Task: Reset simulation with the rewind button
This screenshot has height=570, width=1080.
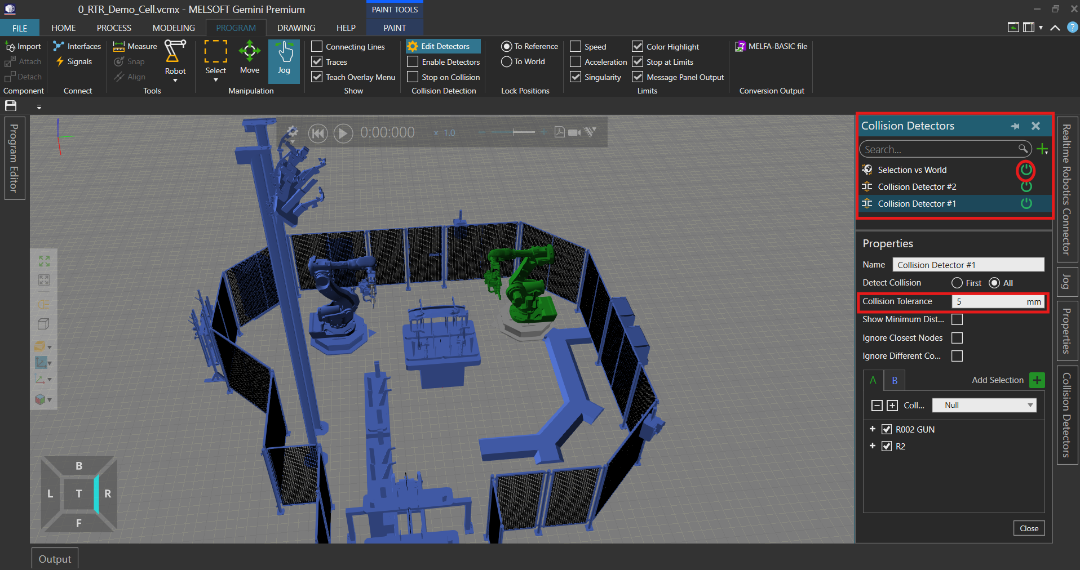Action: (318, 133)
